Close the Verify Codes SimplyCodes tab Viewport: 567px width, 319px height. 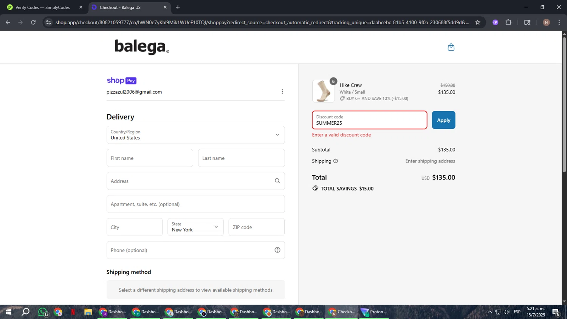pyautogui.click(x=81, y=7)
